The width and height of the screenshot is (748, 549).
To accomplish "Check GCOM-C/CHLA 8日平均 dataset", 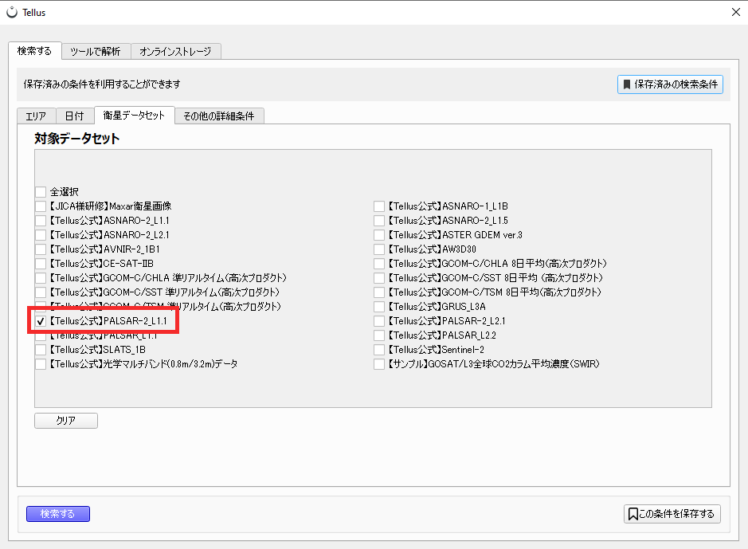I will tap(378, 264).
